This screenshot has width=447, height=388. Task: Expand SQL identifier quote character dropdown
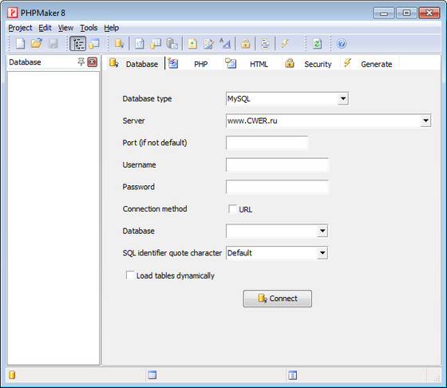(x=322, y=253)
